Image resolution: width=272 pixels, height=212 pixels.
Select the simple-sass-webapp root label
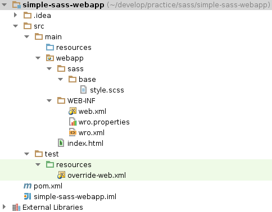coord(64,5)
